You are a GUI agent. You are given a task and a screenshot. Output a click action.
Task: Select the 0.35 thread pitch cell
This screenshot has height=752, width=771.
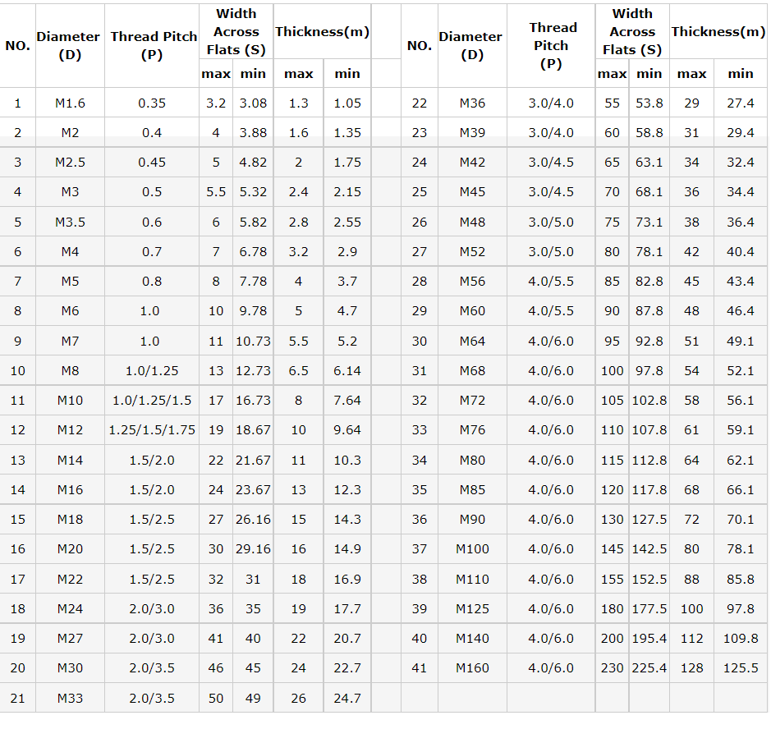[152, 103]
